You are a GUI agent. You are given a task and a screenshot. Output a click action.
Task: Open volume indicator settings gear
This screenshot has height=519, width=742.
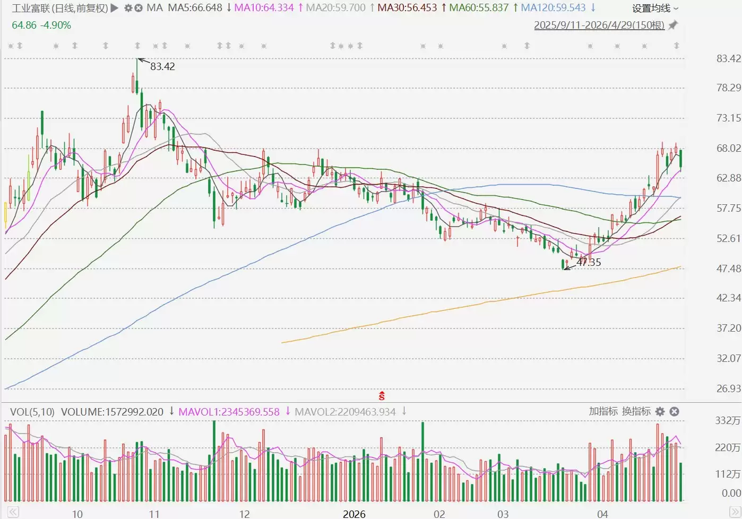coord(660,412)
